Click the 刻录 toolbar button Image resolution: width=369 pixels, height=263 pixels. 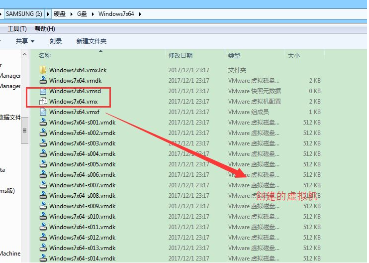click(56, 41)
